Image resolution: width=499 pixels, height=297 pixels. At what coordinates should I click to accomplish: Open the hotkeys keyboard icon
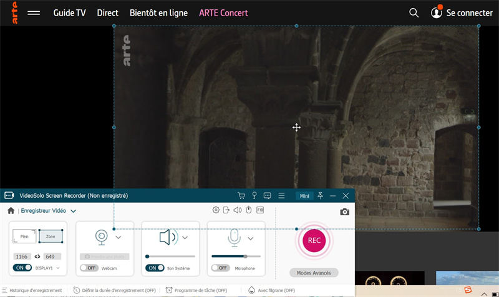(x=260, y=210)
